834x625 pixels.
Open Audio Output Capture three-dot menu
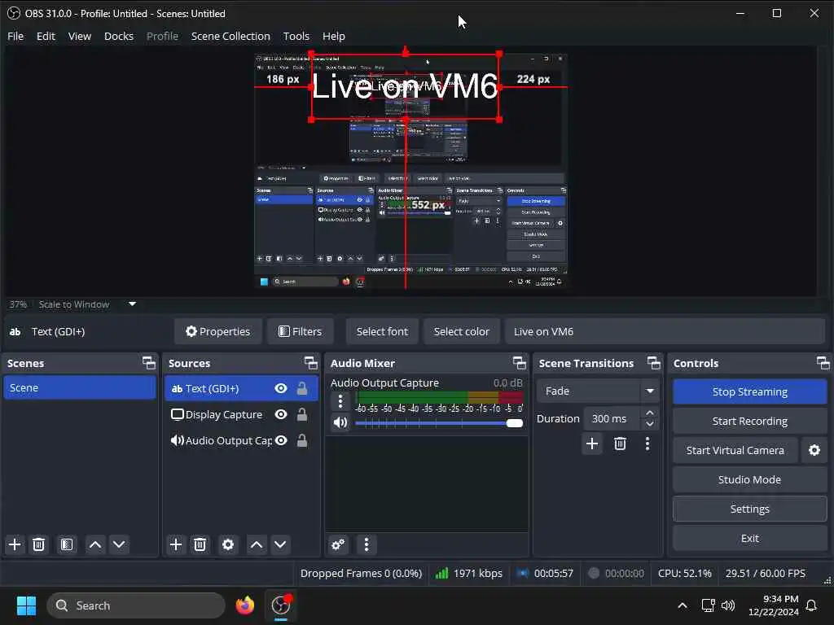click(x=340, y=400)
